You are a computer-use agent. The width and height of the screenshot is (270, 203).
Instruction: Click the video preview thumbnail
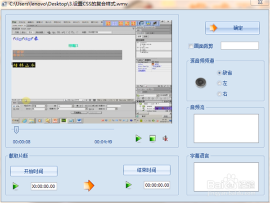[92, 72]
